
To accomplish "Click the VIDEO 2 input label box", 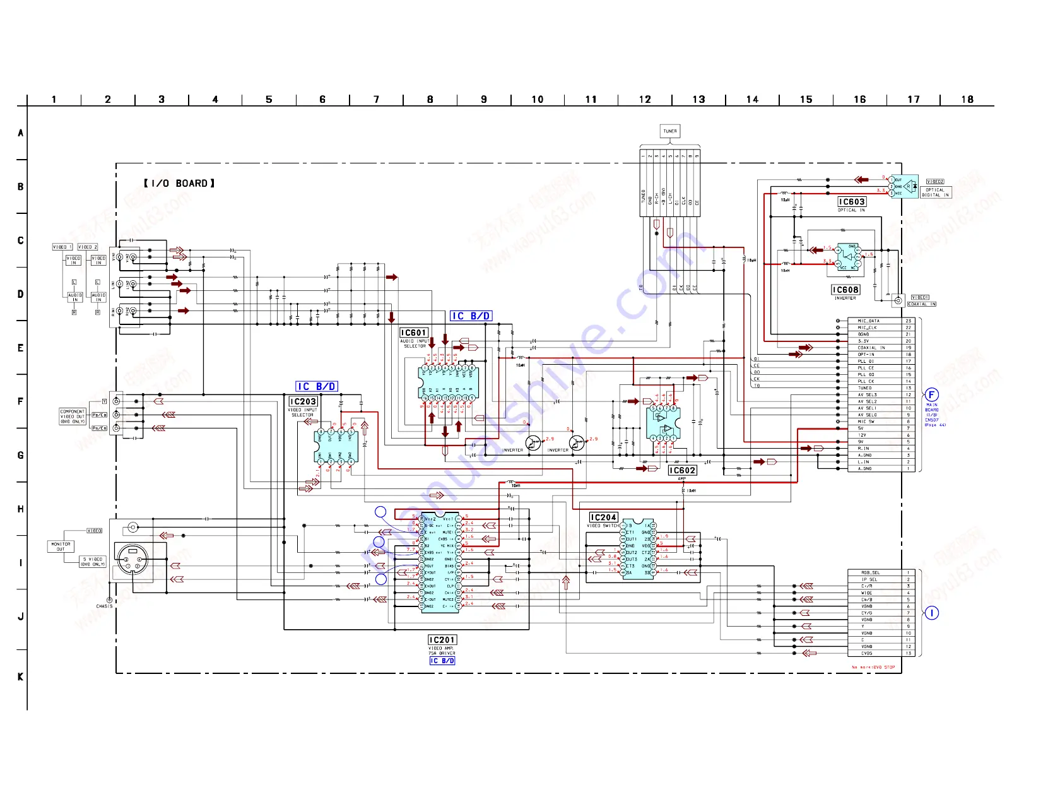I will click(x=87, y=247).
